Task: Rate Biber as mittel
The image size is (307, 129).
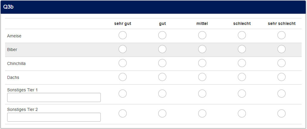Action: tap(202, 49)
